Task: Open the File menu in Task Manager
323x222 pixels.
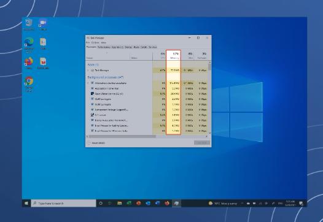Action: point(88,42)
